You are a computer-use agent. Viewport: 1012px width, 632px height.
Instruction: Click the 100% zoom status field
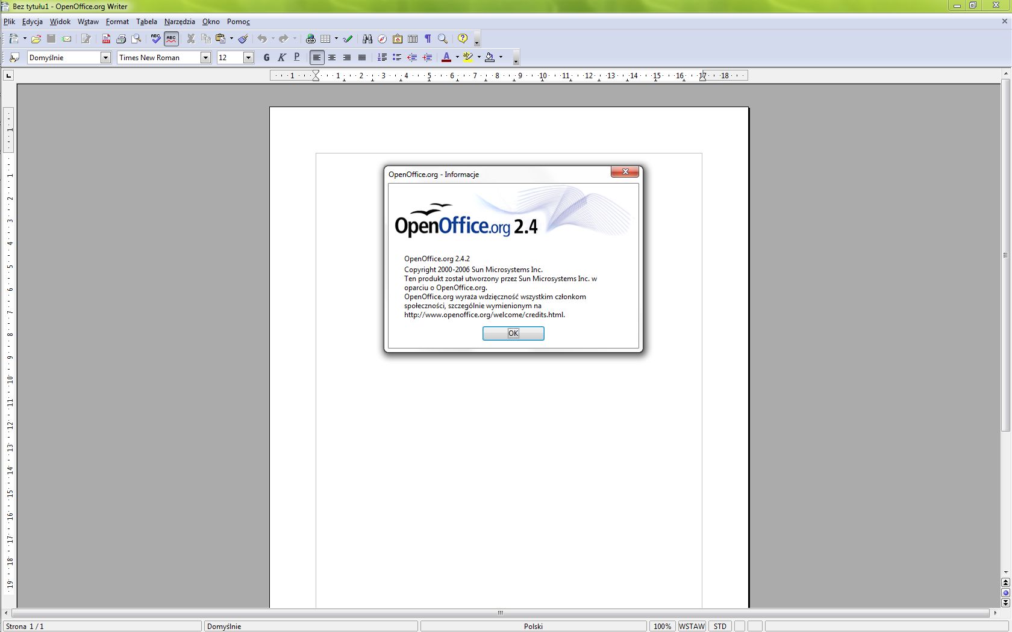tap(662, 626)
